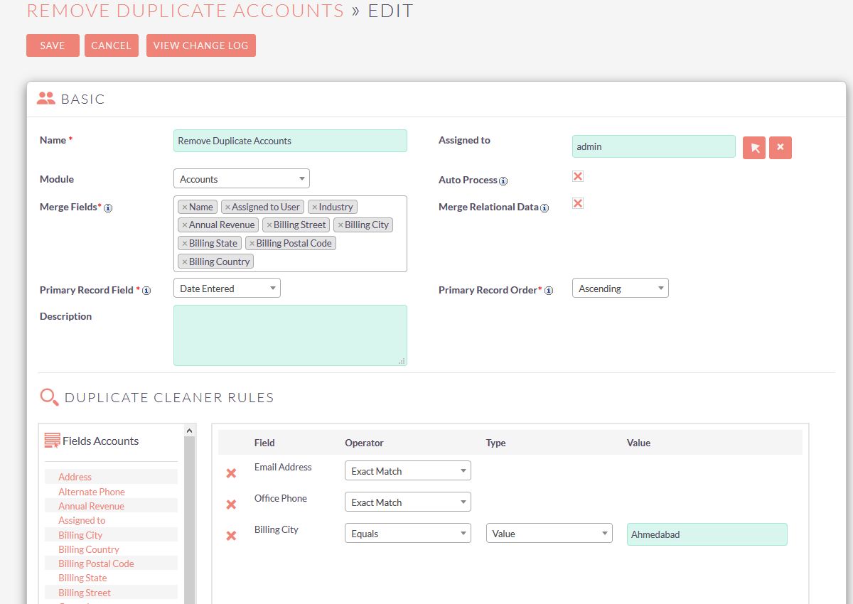Clear assigned user using the red X icon
Image resolution: width=853 pixels, height=604 pixels.
(x=780, y=147)
